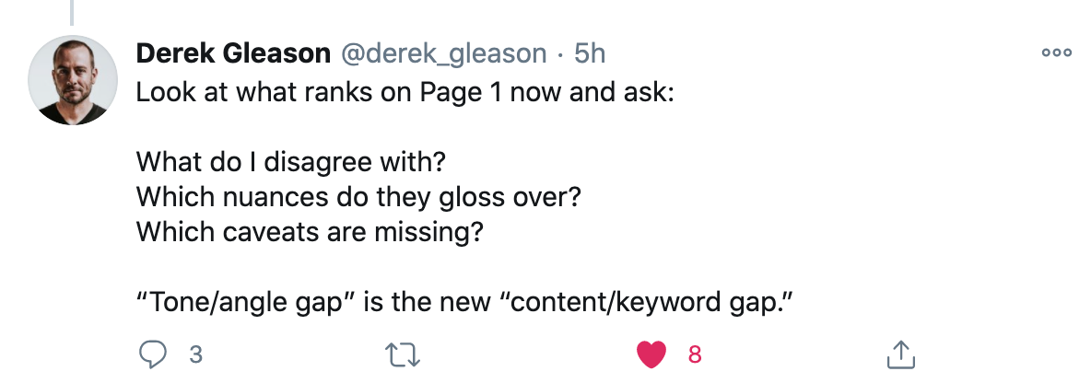Image resolution: width=1091 pixels, height=383 pixels.
Task: Retweet Derek Gleason's tweet
Action: (x=399, y=354)
